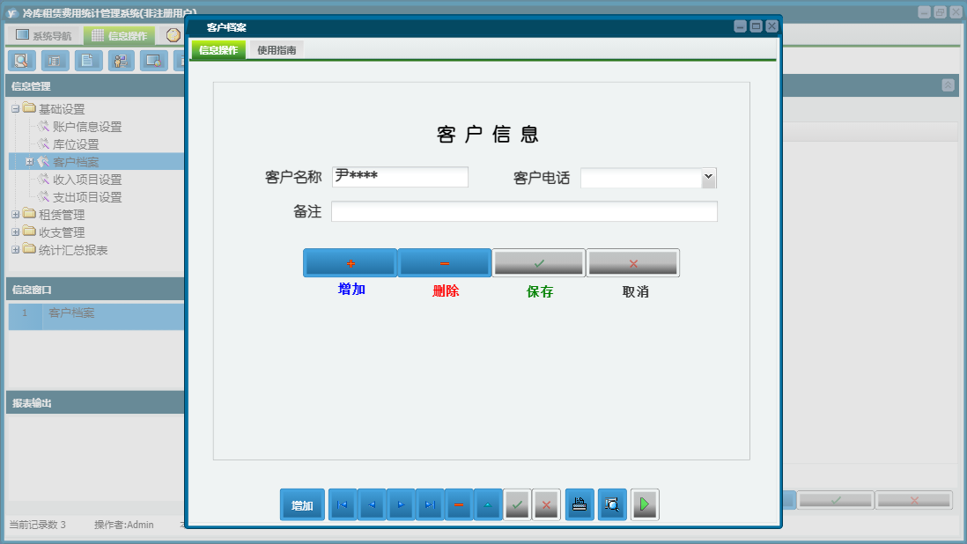Select 统计汇总报表 folder label
Screen dimensions: 967x544
click(73, 250)
